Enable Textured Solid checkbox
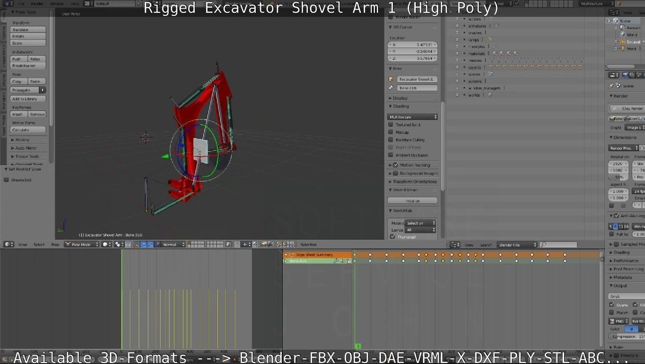This screenshot has height=364, width=645. pos(391,125)
